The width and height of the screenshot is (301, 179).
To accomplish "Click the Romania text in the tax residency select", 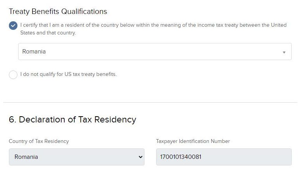I will tap(26, 157).
